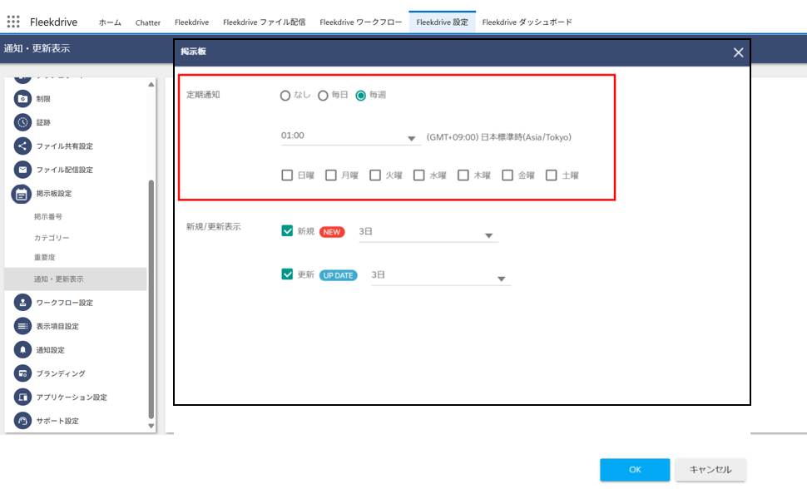Click the 制限 sidebar icon
807x489 pixels.
[22, 98]
